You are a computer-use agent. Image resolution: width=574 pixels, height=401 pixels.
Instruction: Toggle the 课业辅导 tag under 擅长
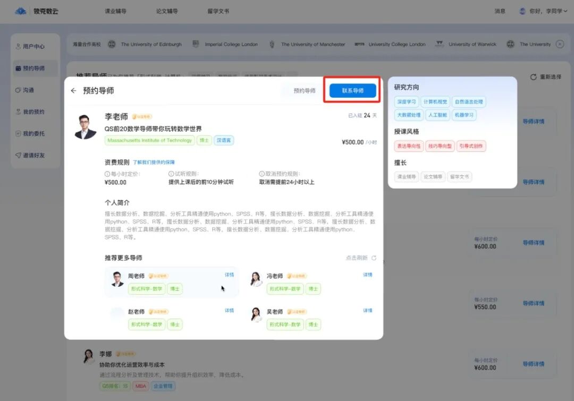point(406,176)
